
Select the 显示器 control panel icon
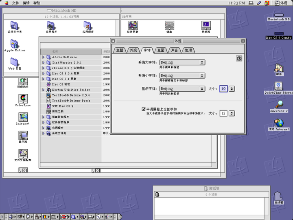pyautogui.click(x=23, y=135)
